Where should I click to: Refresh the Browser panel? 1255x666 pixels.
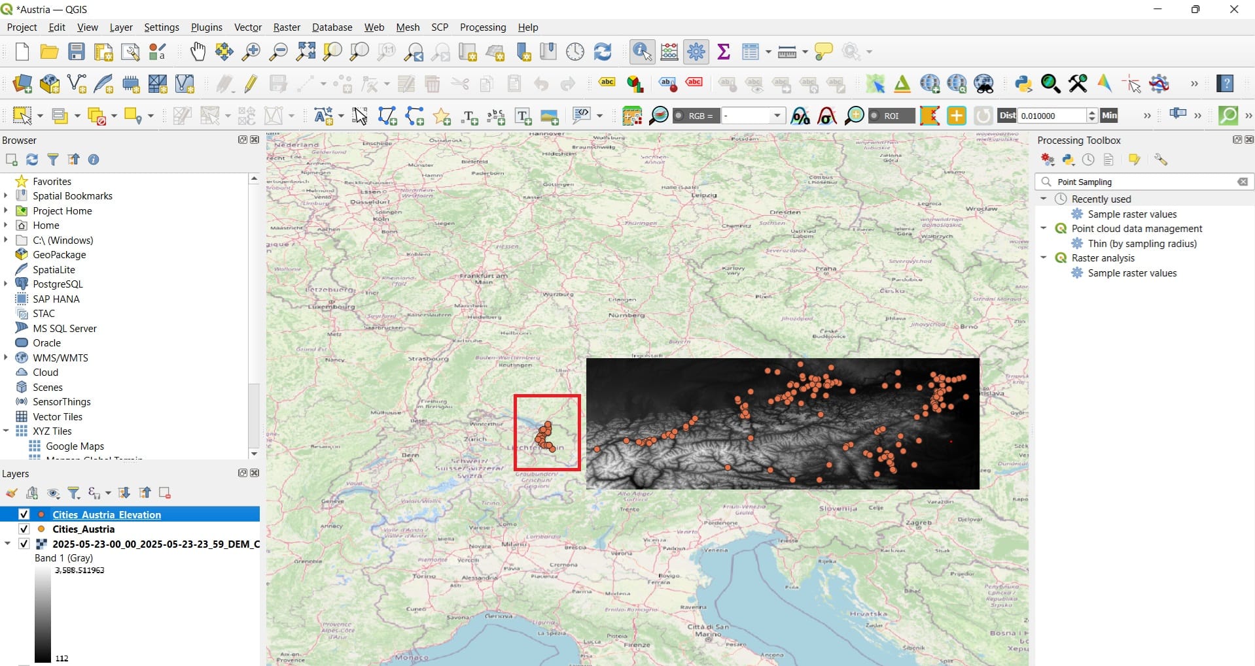(32, 159)
